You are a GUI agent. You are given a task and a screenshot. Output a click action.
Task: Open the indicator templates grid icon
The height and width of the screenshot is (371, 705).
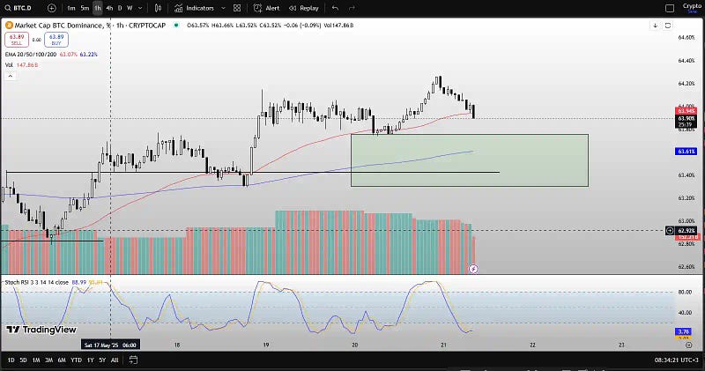[x=237, y=8]
